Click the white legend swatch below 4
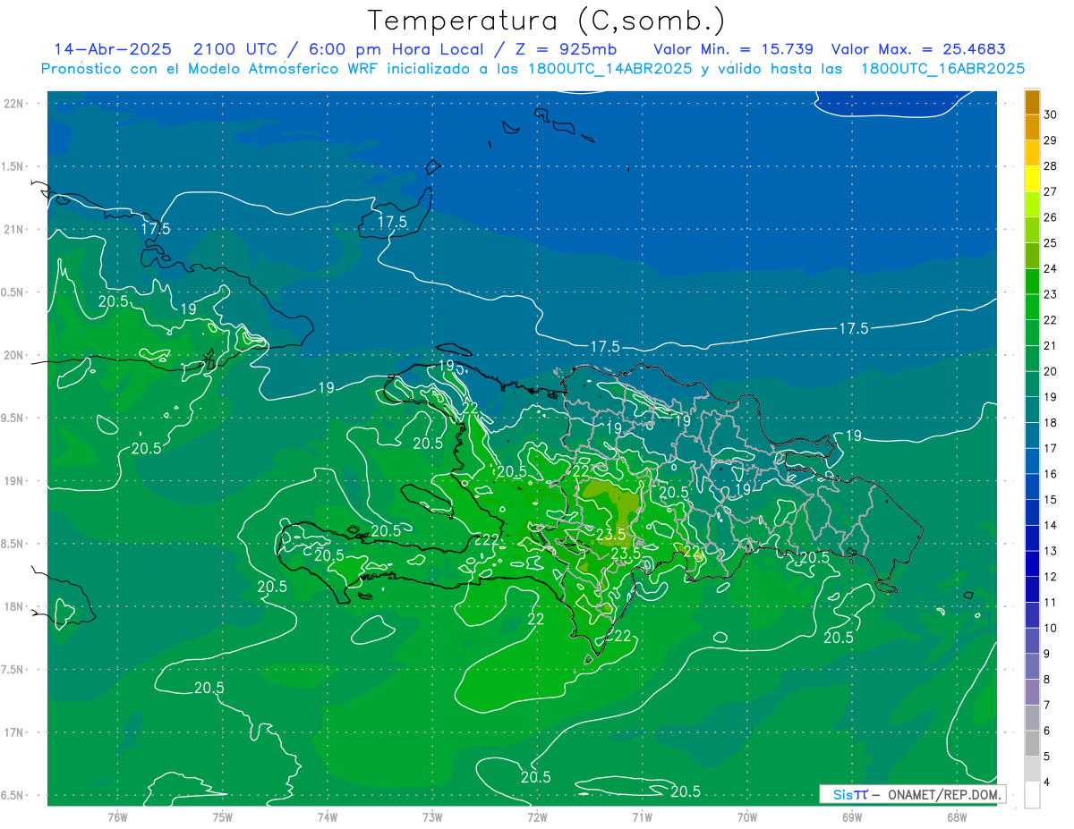The image size is (1074, 829). coord(1032,795)
